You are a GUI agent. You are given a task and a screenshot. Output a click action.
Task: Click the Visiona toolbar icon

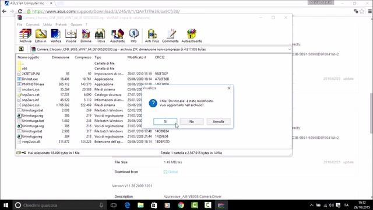click(x=71, y=36)
